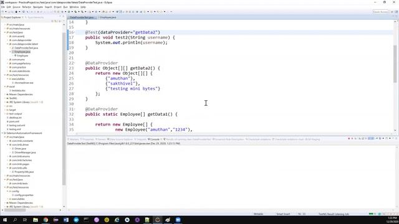The width and height of the screenshot is (399, 224).
Task: Select testng.xml file
Action: tap(15, 129)
